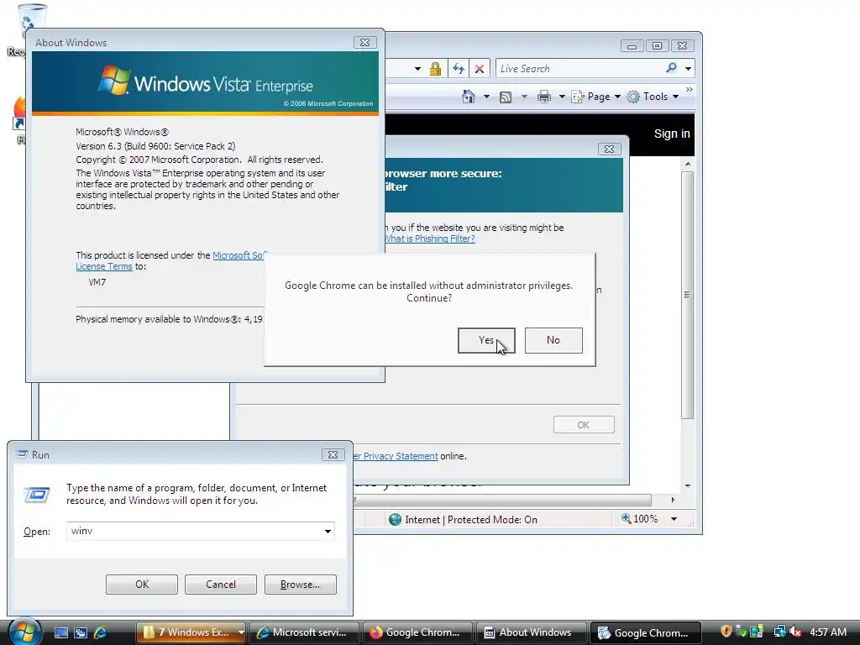Screen dimensions: 860x645
Task: Click the network computers tray icon
Action: (x=779, y=632)
